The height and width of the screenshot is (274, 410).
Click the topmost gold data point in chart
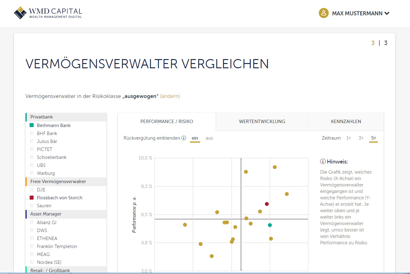tap(275, 167)
